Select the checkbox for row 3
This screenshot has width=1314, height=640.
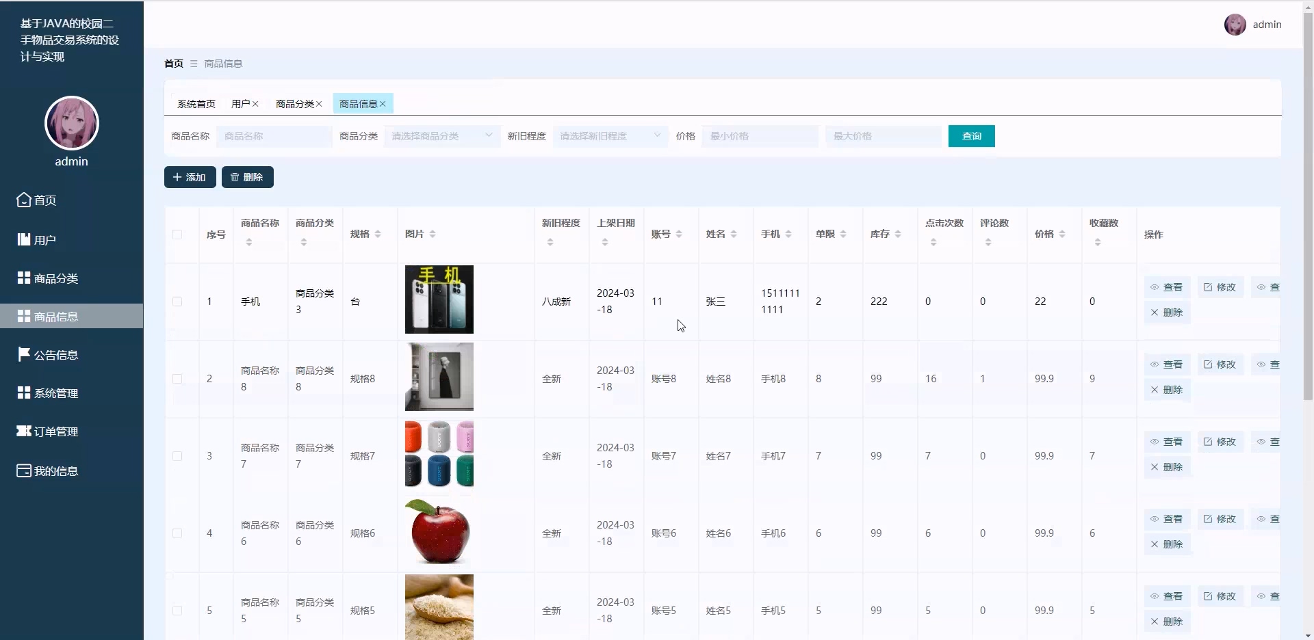(x=177, y=456)
